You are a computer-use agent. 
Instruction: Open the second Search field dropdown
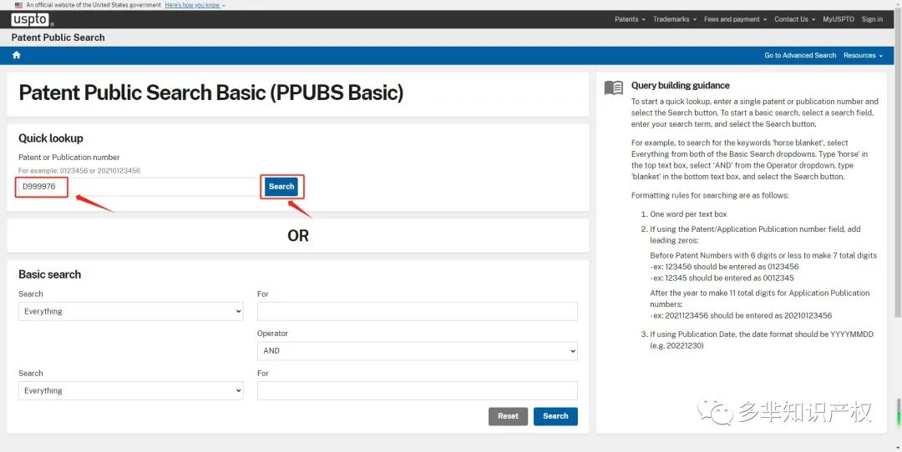point(130,390)
